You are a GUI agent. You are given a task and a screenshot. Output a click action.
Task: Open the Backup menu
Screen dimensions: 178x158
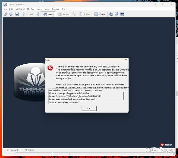pos(56,9)
